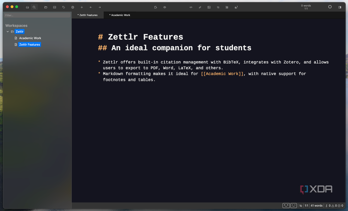This screenshot has height=211, width=348.
Task: Switch to the Zettlr Features tab
Action: (x=87, y=15)
